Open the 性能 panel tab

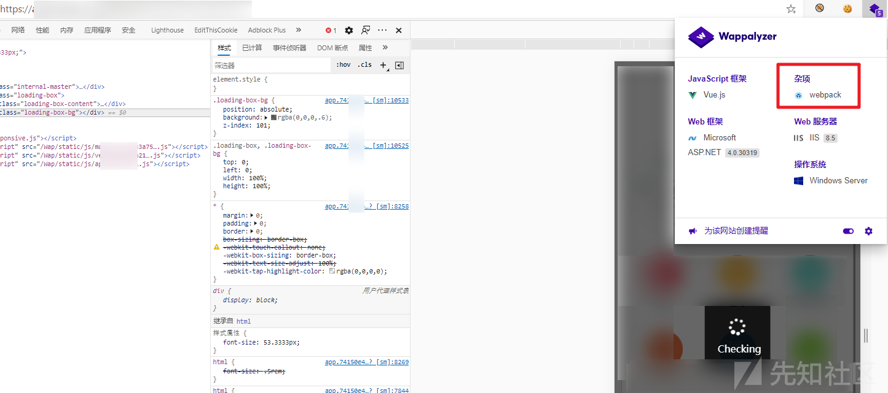pos(42,30)
